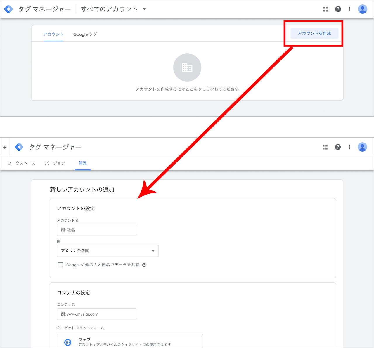
Task: Open the 国 country dropdown showing アメリカ合衆国
Action: 108,251
